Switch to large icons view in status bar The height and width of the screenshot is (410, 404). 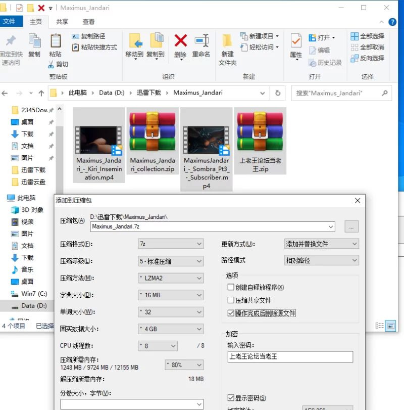[x=391, y=326]
